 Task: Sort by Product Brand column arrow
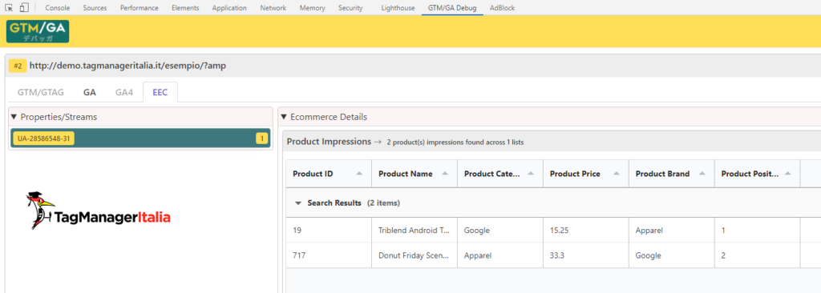[702, 174]
